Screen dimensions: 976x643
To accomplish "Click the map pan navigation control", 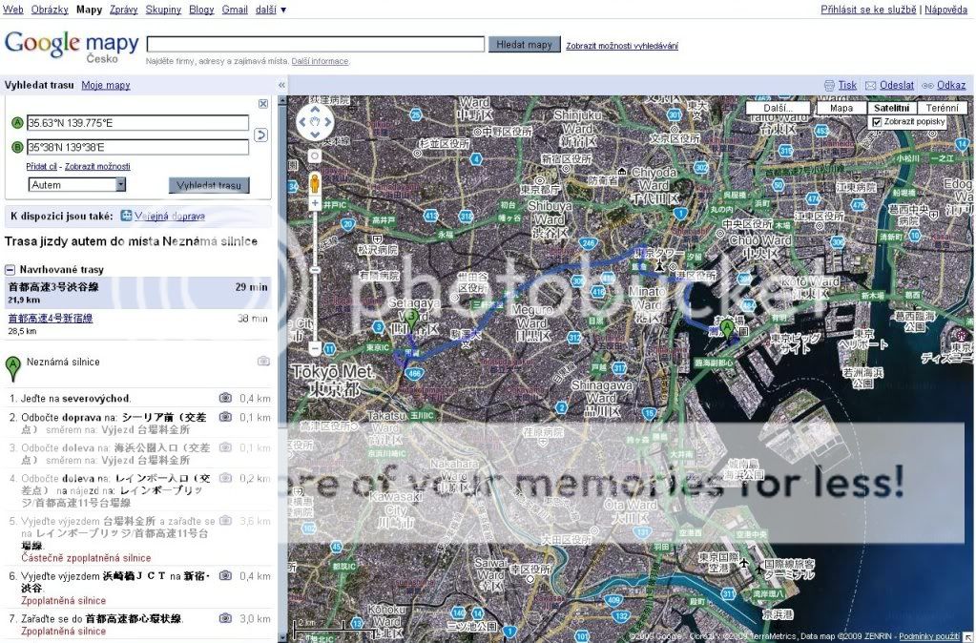I will point(315,122).
